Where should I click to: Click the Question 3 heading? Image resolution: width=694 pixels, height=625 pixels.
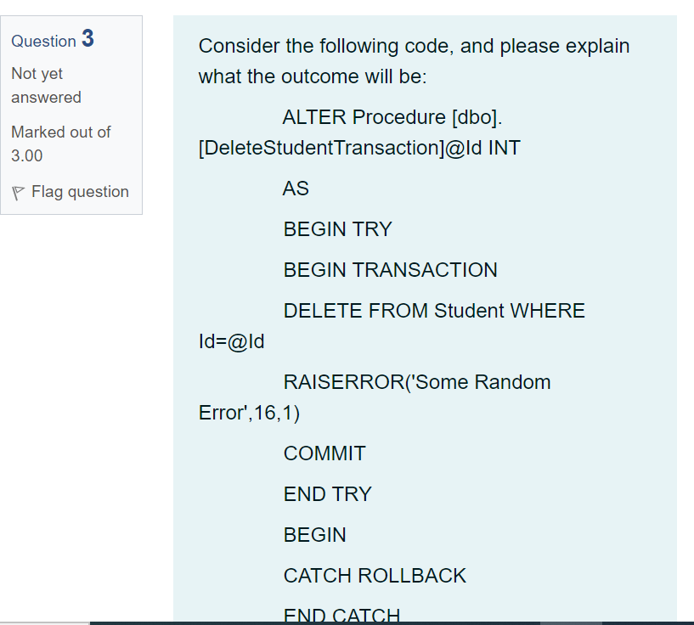click(53, 40)
